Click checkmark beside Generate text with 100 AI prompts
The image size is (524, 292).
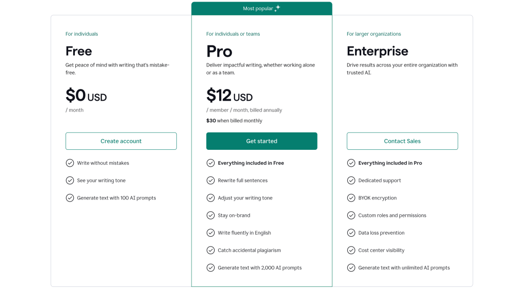[x=70, y=198]
